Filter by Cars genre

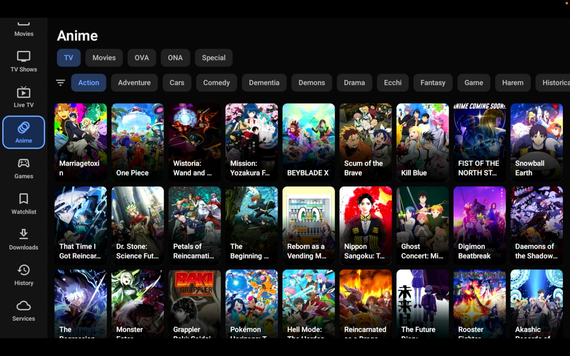tap(177, 83)
